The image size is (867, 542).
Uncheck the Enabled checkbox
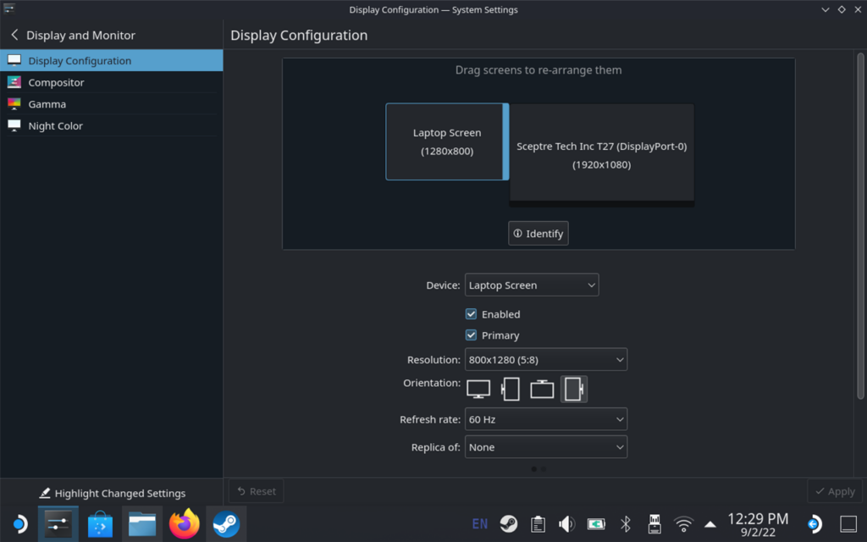[x=472, y=314]
